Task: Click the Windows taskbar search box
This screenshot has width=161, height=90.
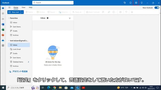Action: 23,88
